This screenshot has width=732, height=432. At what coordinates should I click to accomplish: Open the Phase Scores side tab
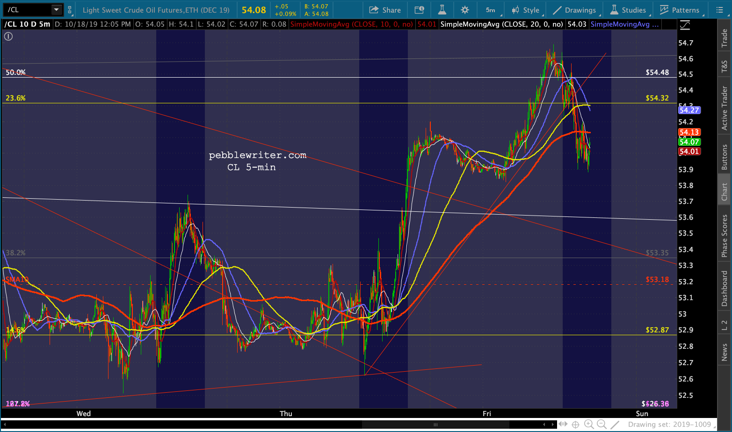pyautogui.click(x=725, y=235)
